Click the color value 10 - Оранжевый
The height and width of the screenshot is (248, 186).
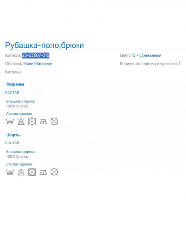click(146, 55)
